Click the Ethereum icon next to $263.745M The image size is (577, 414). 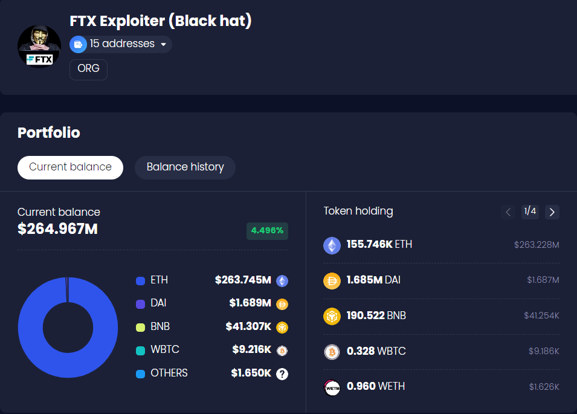tap(282, 281)
